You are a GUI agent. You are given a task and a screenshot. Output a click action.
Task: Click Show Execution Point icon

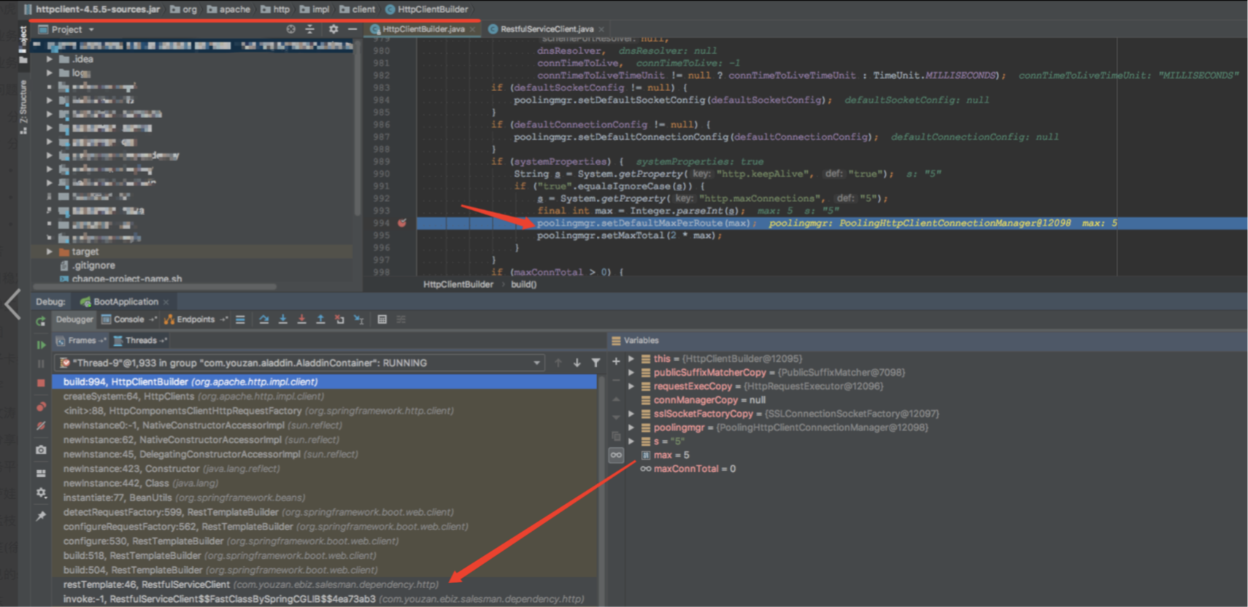click(x=240, y=320)
